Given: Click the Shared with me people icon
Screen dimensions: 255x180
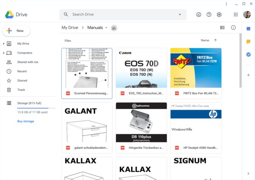Looking at the screenshot, I should coord(9,62).
